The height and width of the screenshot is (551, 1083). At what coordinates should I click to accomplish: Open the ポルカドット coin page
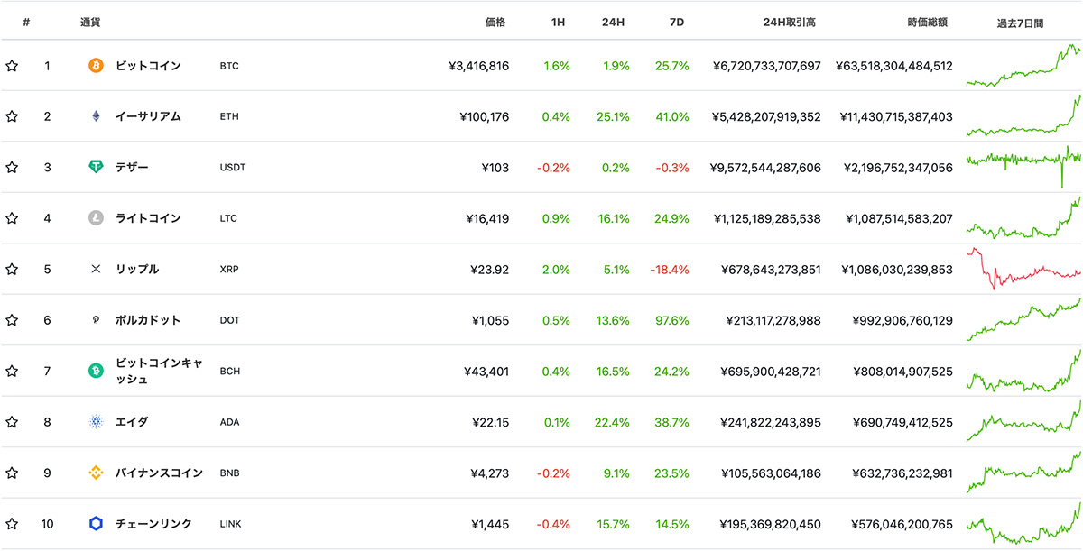148,320
